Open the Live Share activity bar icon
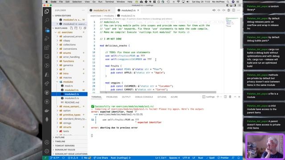Viewport: 285px width, 160px height. click(47, 84)
